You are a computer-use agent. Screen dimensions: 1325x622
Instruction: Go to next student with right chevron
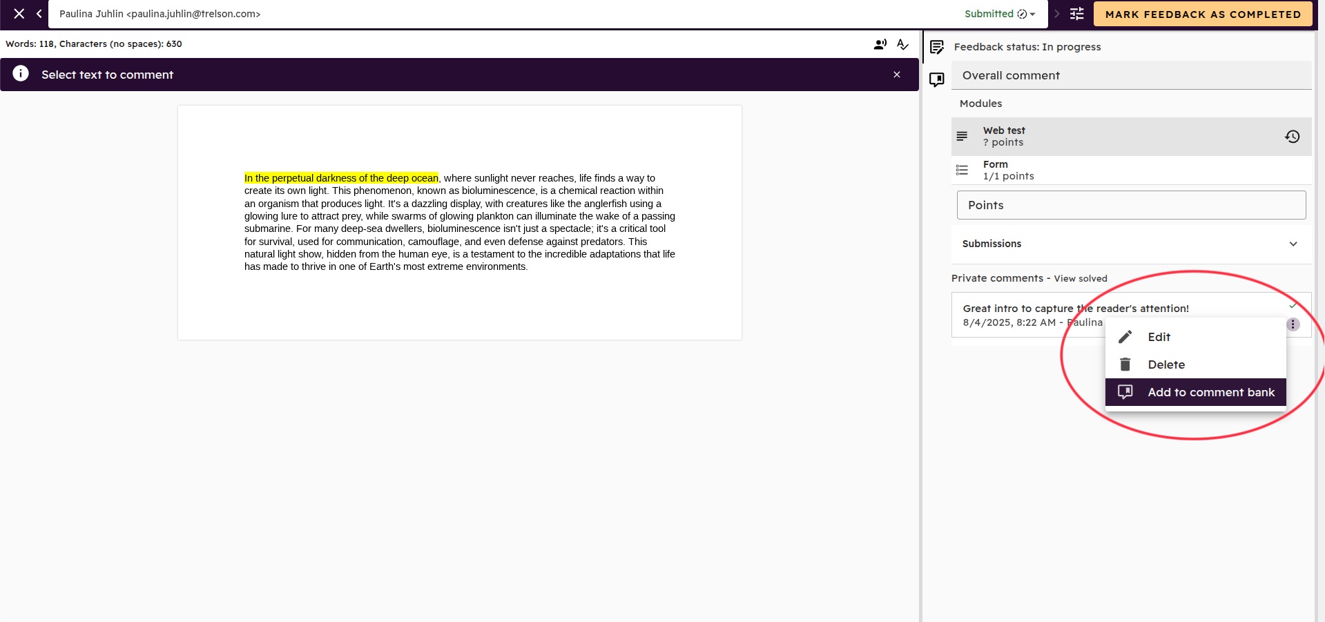click(1056, 14)
